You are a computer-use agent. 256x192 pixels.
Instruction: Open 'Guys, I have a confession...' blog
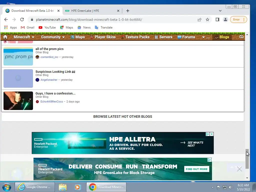point(55,93)
